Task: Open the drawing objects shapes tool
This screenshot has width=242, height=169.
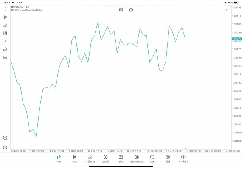Action: coord(5,50)
